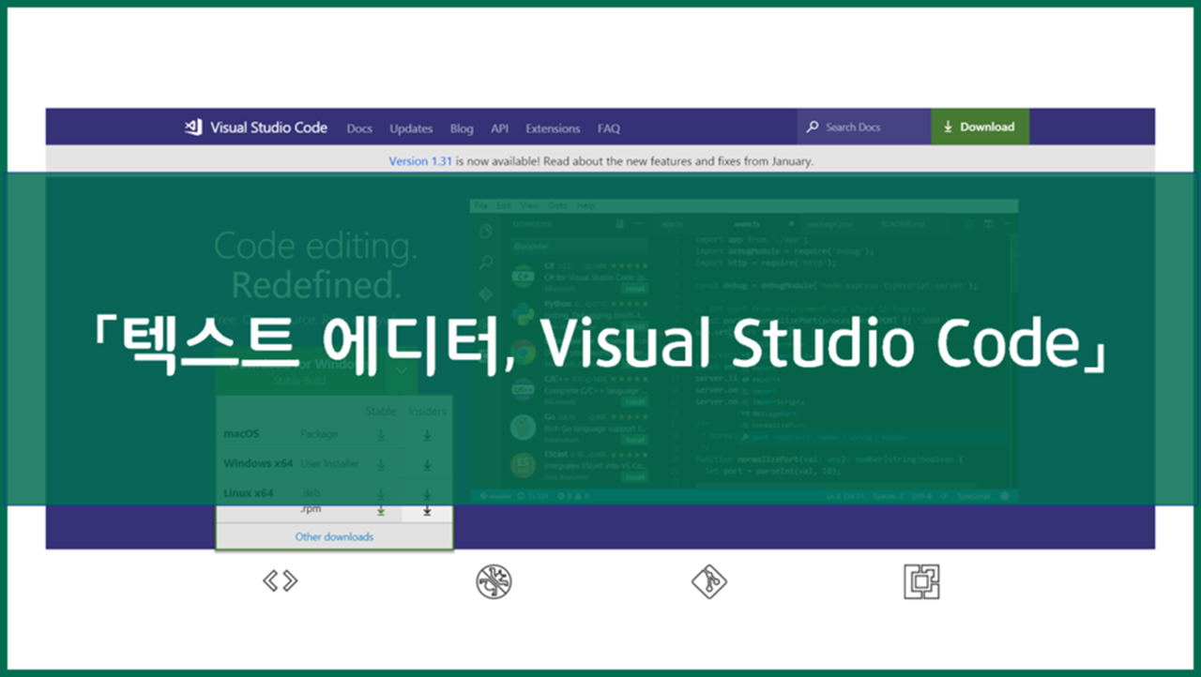Screen dimensions: 1201x677
Task: Click the Code editing. Redefined. heading
Action: point(316,265)
